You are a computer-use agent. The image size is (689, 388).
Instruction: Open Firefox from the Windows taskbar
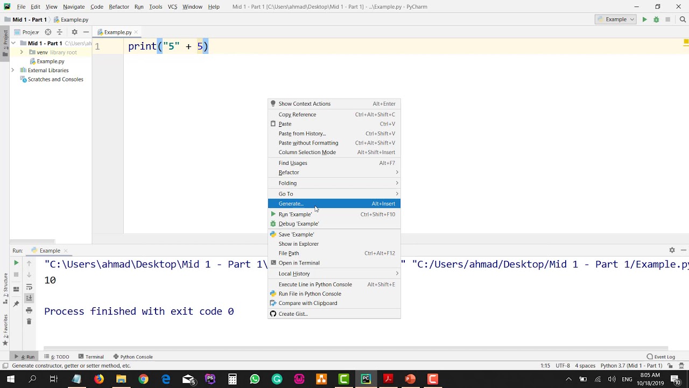point(99,379)
